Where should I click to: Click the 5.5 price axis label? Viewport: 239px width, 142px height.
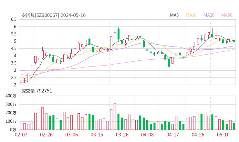tap(14, 34)
